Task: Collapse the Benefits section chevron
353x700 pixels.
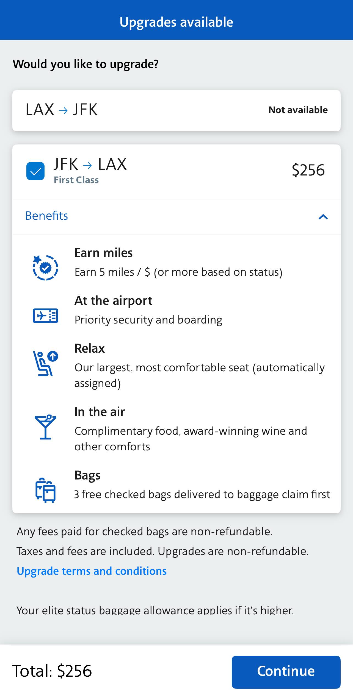Action: [323, 217]
